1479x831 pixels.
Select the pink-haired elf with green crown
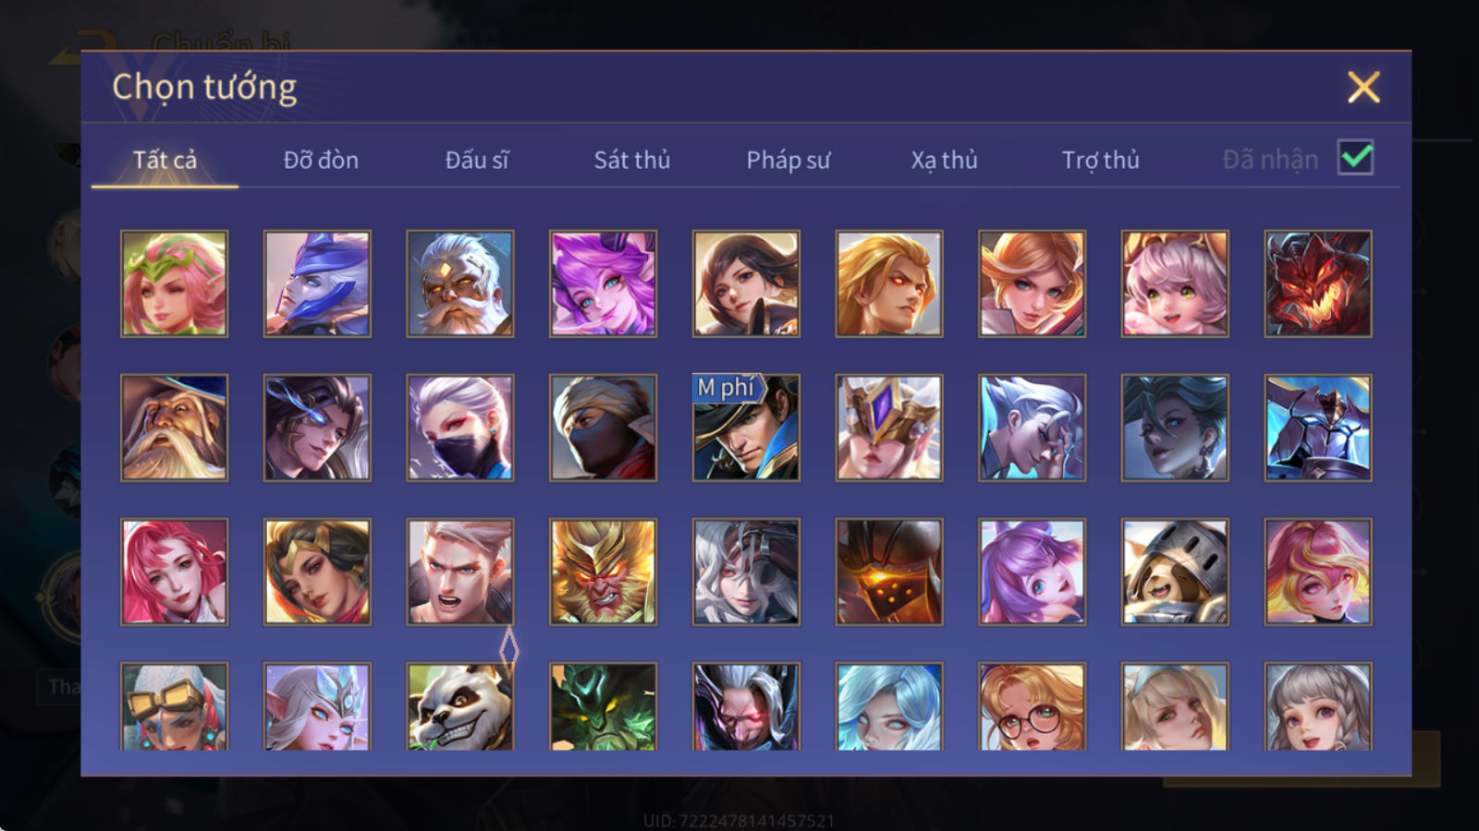pos(174,283)
